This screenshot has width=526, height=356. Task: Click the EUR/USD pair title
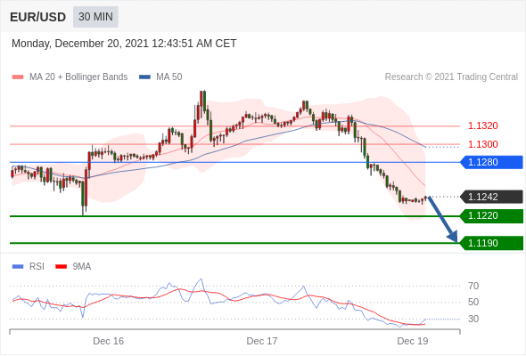coord(38,17)
